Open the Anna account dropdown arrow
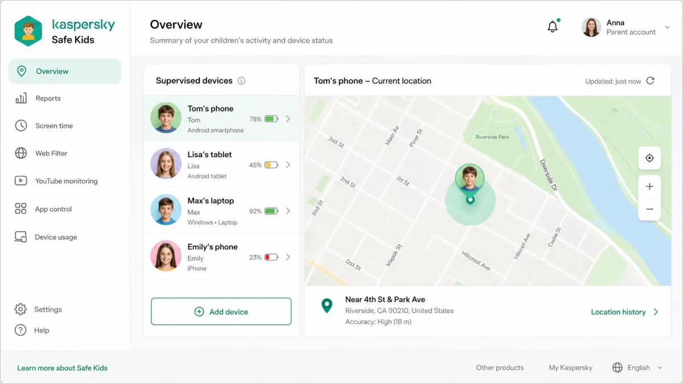This screenshot has height=384, width=683. [668, 27]
